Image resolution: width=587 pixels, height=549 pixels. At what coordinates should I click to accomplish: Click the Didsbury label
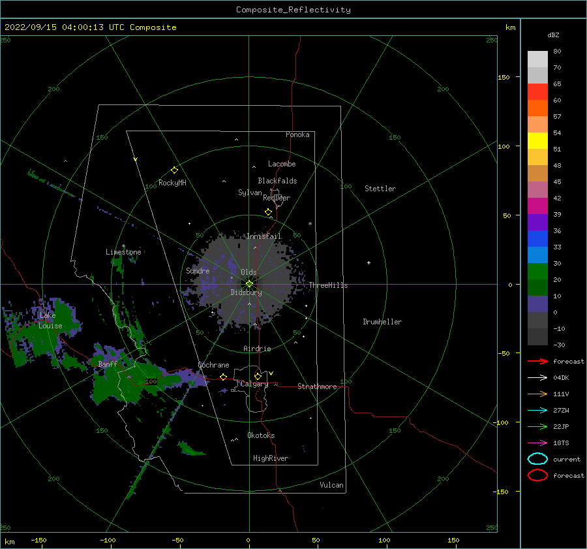(x=247, y=292)
